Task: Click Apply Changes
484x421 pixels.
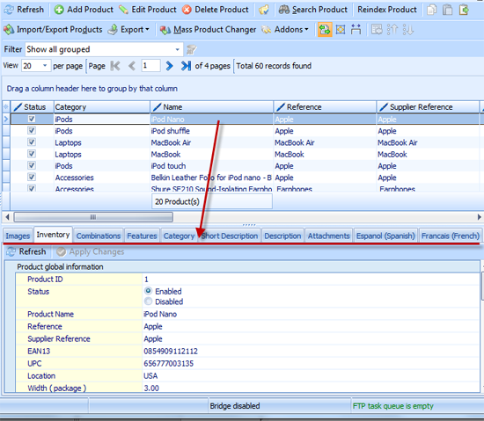Action: coord(91,251)
